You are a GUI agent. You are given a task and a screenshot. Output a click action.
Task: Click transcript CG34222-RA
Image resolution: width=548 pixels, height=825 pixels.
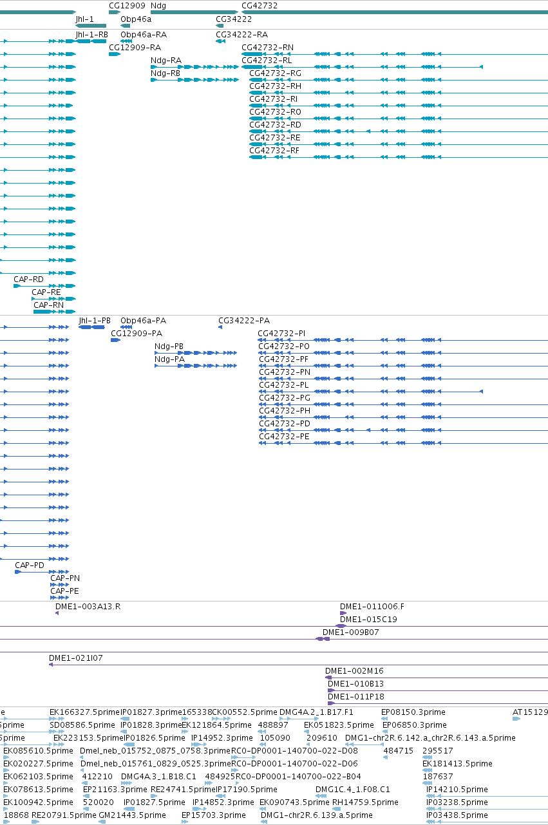tap(241, 34)
